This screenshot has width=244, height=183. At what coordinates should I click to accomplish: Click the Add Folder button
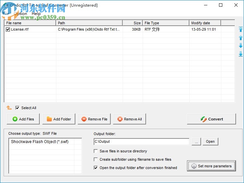pos(59,119)
